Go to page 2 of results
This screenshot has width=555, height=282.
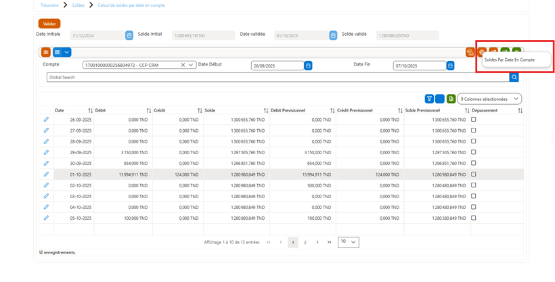305,242
